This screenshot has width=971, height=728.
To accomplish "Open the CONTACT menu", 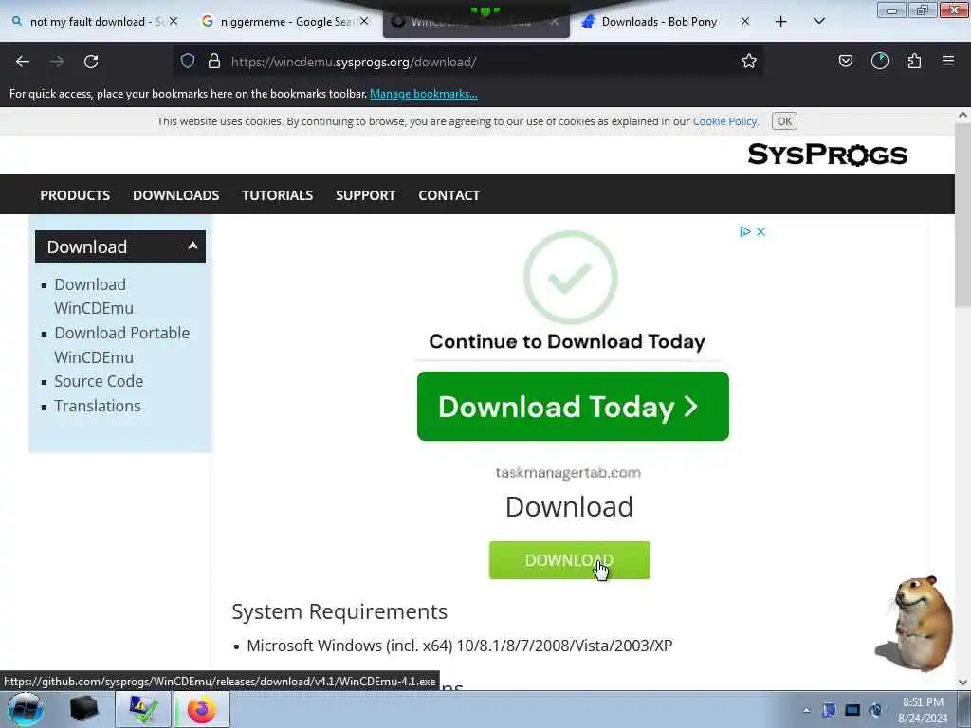I will coord(449,195).
